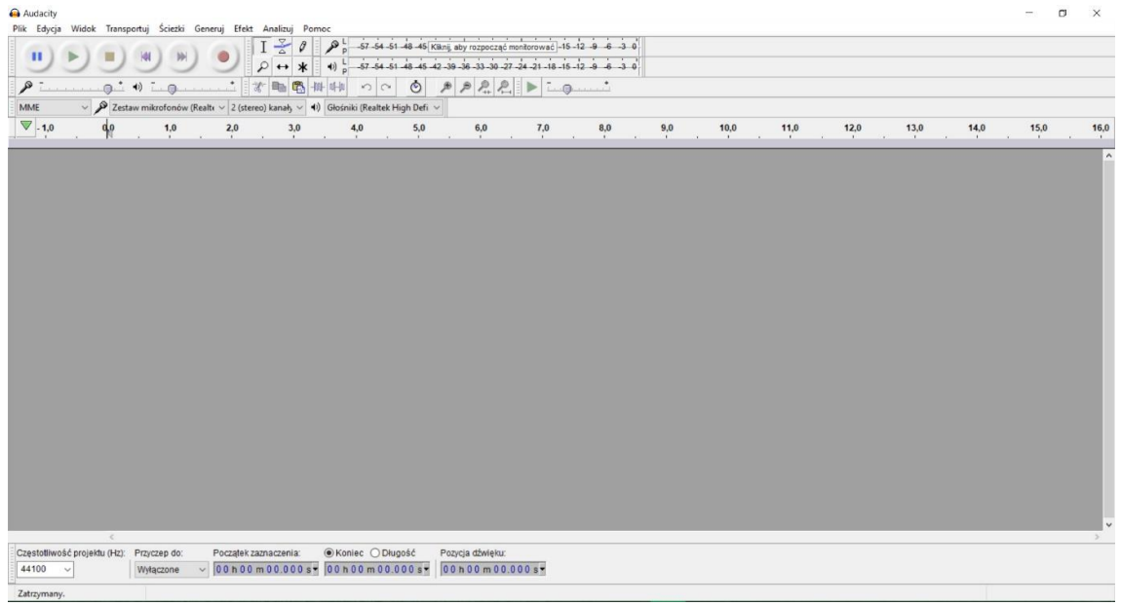Screen dimensions: 1121x606
Task: Click the Pause button
Action: pos(35,57)
